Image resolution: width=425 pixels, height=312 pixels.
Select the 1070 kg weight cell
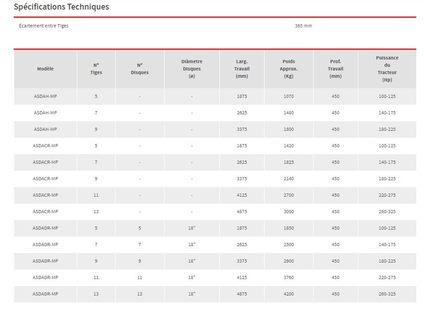(289, 97)
